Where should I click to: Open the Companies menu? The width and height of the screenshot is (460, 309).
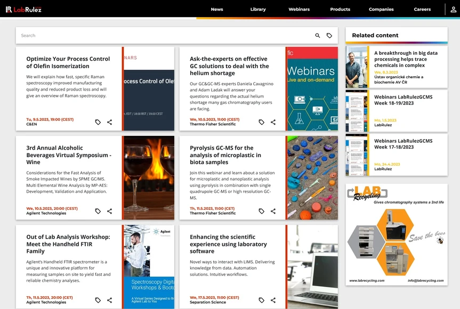click(381, 10)
